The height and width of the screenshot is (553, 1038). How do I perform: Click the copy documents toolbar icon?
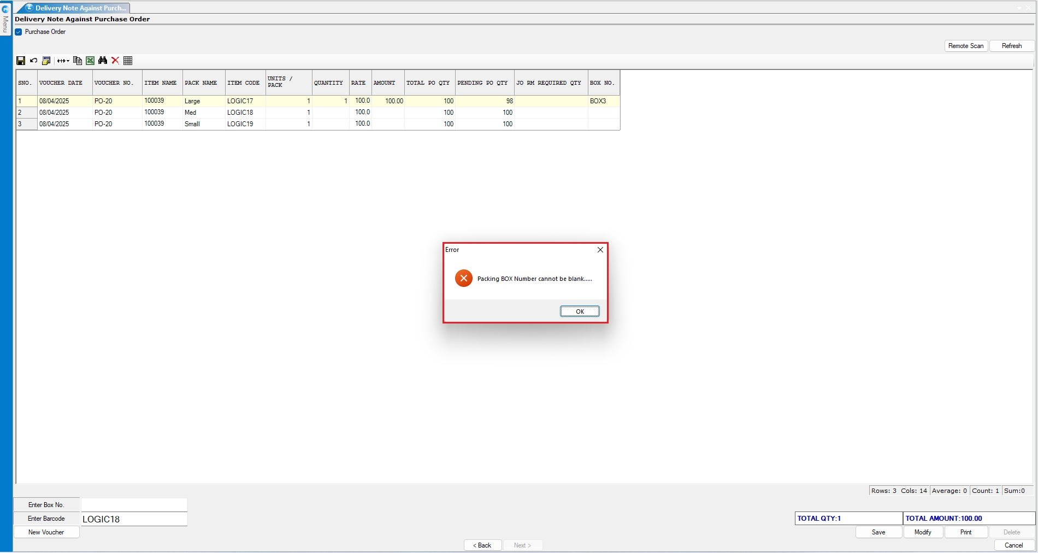78,61
